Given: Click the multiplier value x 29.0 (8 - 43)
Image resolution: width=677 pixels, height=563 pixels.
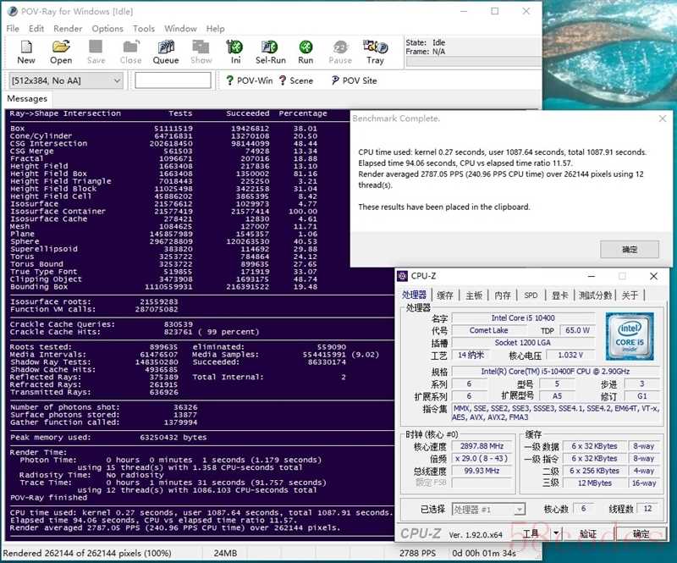Looking at the screenshot, I should pos(482,458).
